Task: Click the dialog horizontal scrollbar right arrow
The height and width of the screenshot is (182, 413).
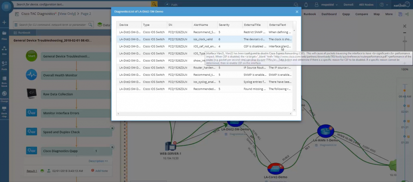Action: 290,114
